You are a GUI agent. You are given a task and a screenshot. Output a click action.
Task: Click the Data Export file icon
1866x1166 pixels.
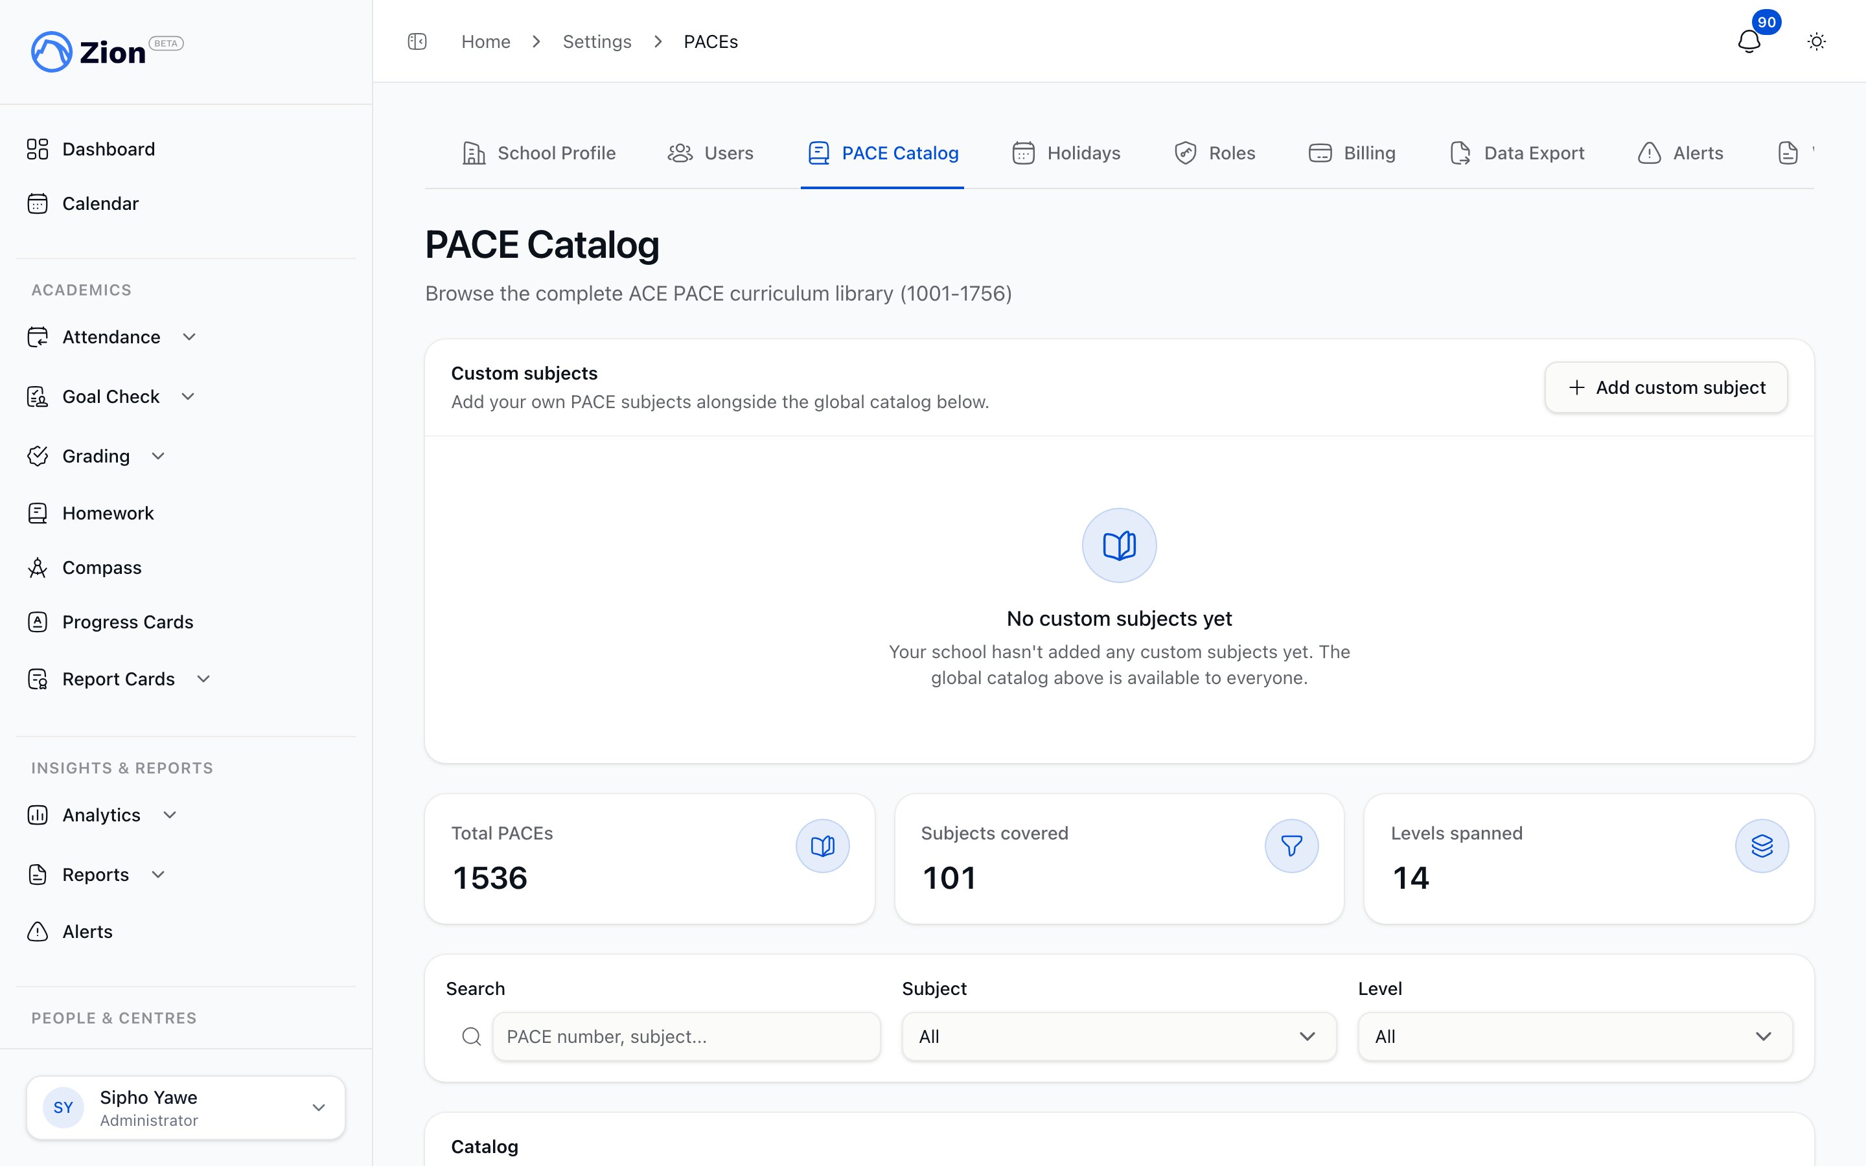tap(1460, 153)
